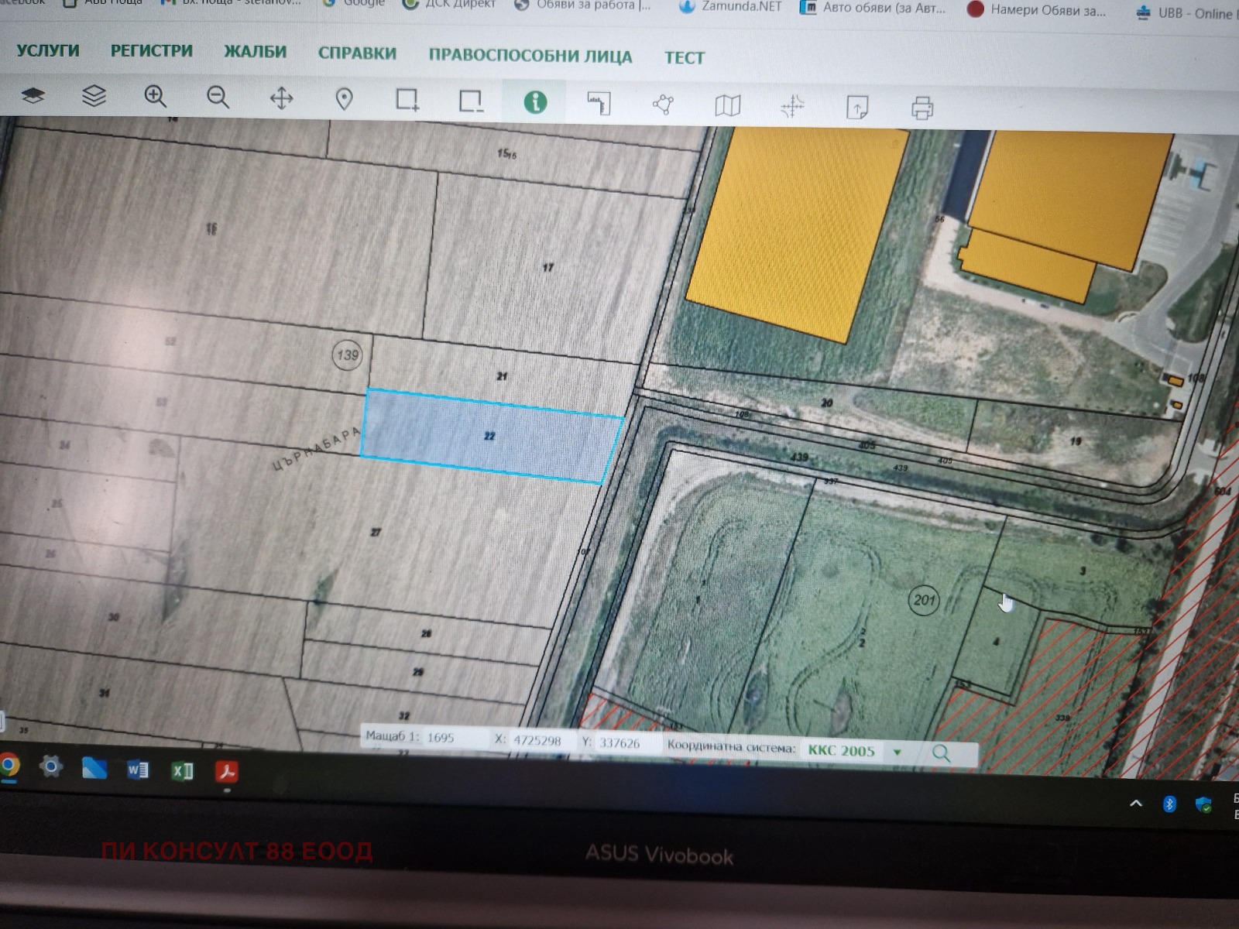Screen dimensions: 1239x929
Task: Click the ПРАВОСПОСОБНИ ЛИЦА link
Action: [530, 57]
